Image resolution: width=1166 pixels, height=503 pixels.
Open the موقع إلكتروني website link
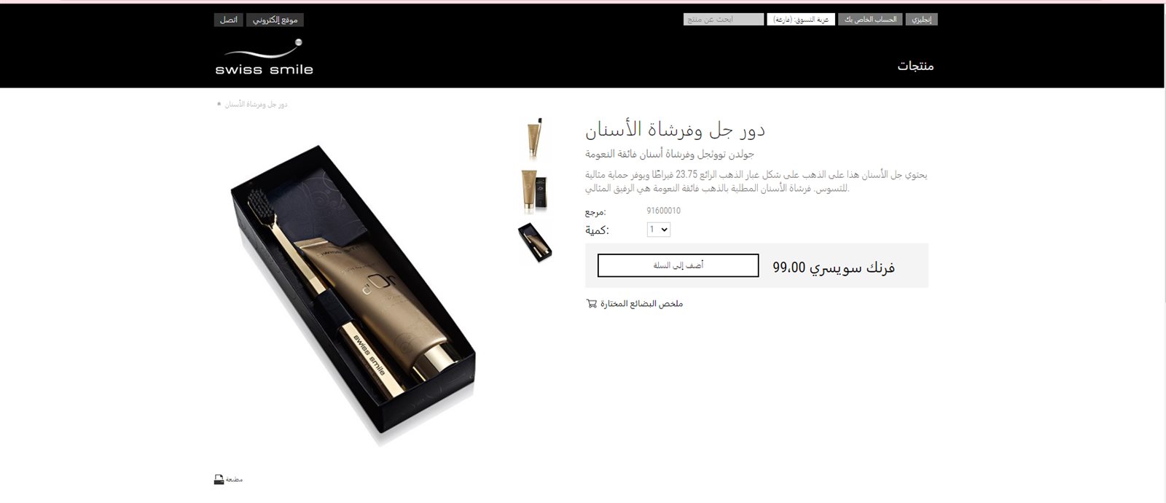tap(275, 20)
